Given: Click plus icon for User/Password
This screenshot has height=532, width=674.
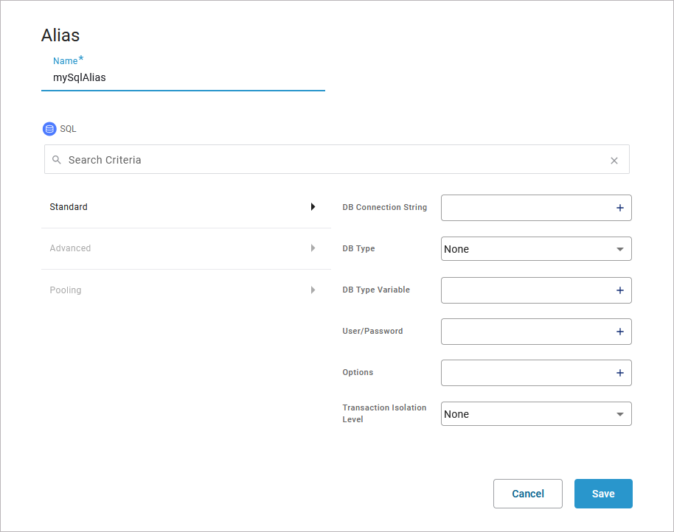Looking at the screenshot, I should (x=619, y=332).
